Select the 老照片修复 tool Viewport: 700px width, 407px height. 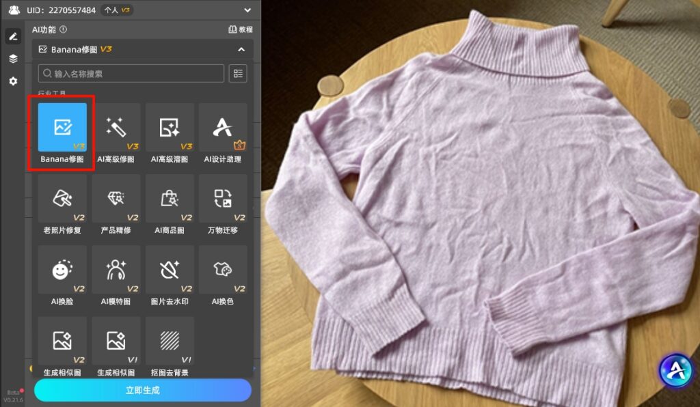coord(62,199)
